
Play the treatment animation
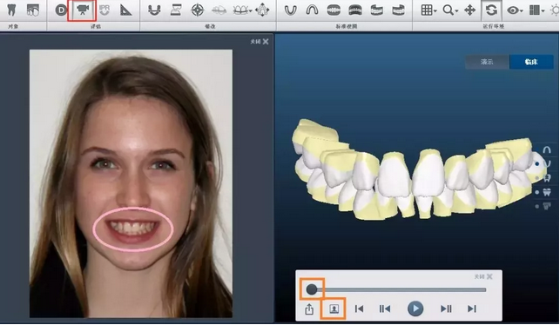tap(415, 308)
